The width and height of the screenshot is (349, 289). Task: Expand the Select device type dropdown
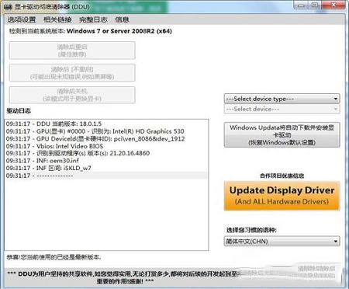coord(282,99)
